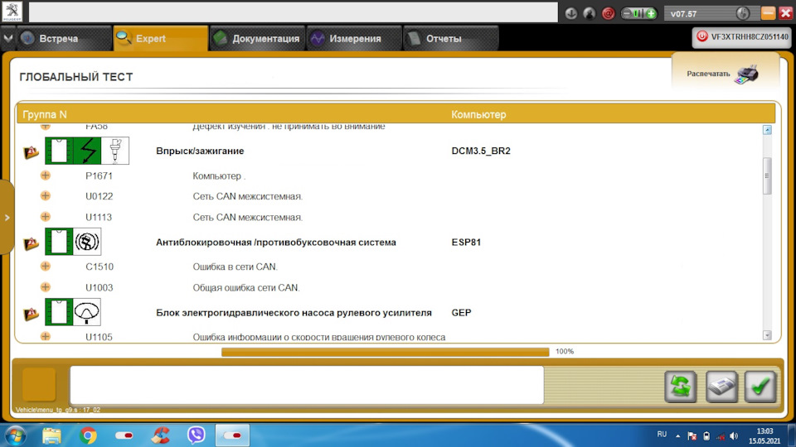
Task: Expand fault code U1003
Action: pos(46,287)
